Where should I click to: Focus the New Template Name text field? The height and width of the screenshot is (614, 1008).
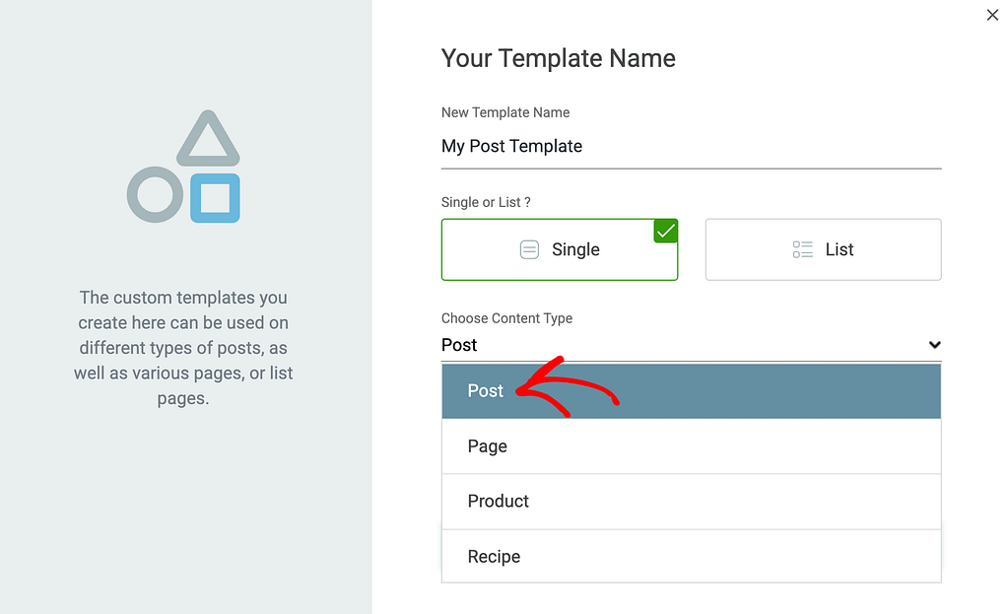coord(690,147)
